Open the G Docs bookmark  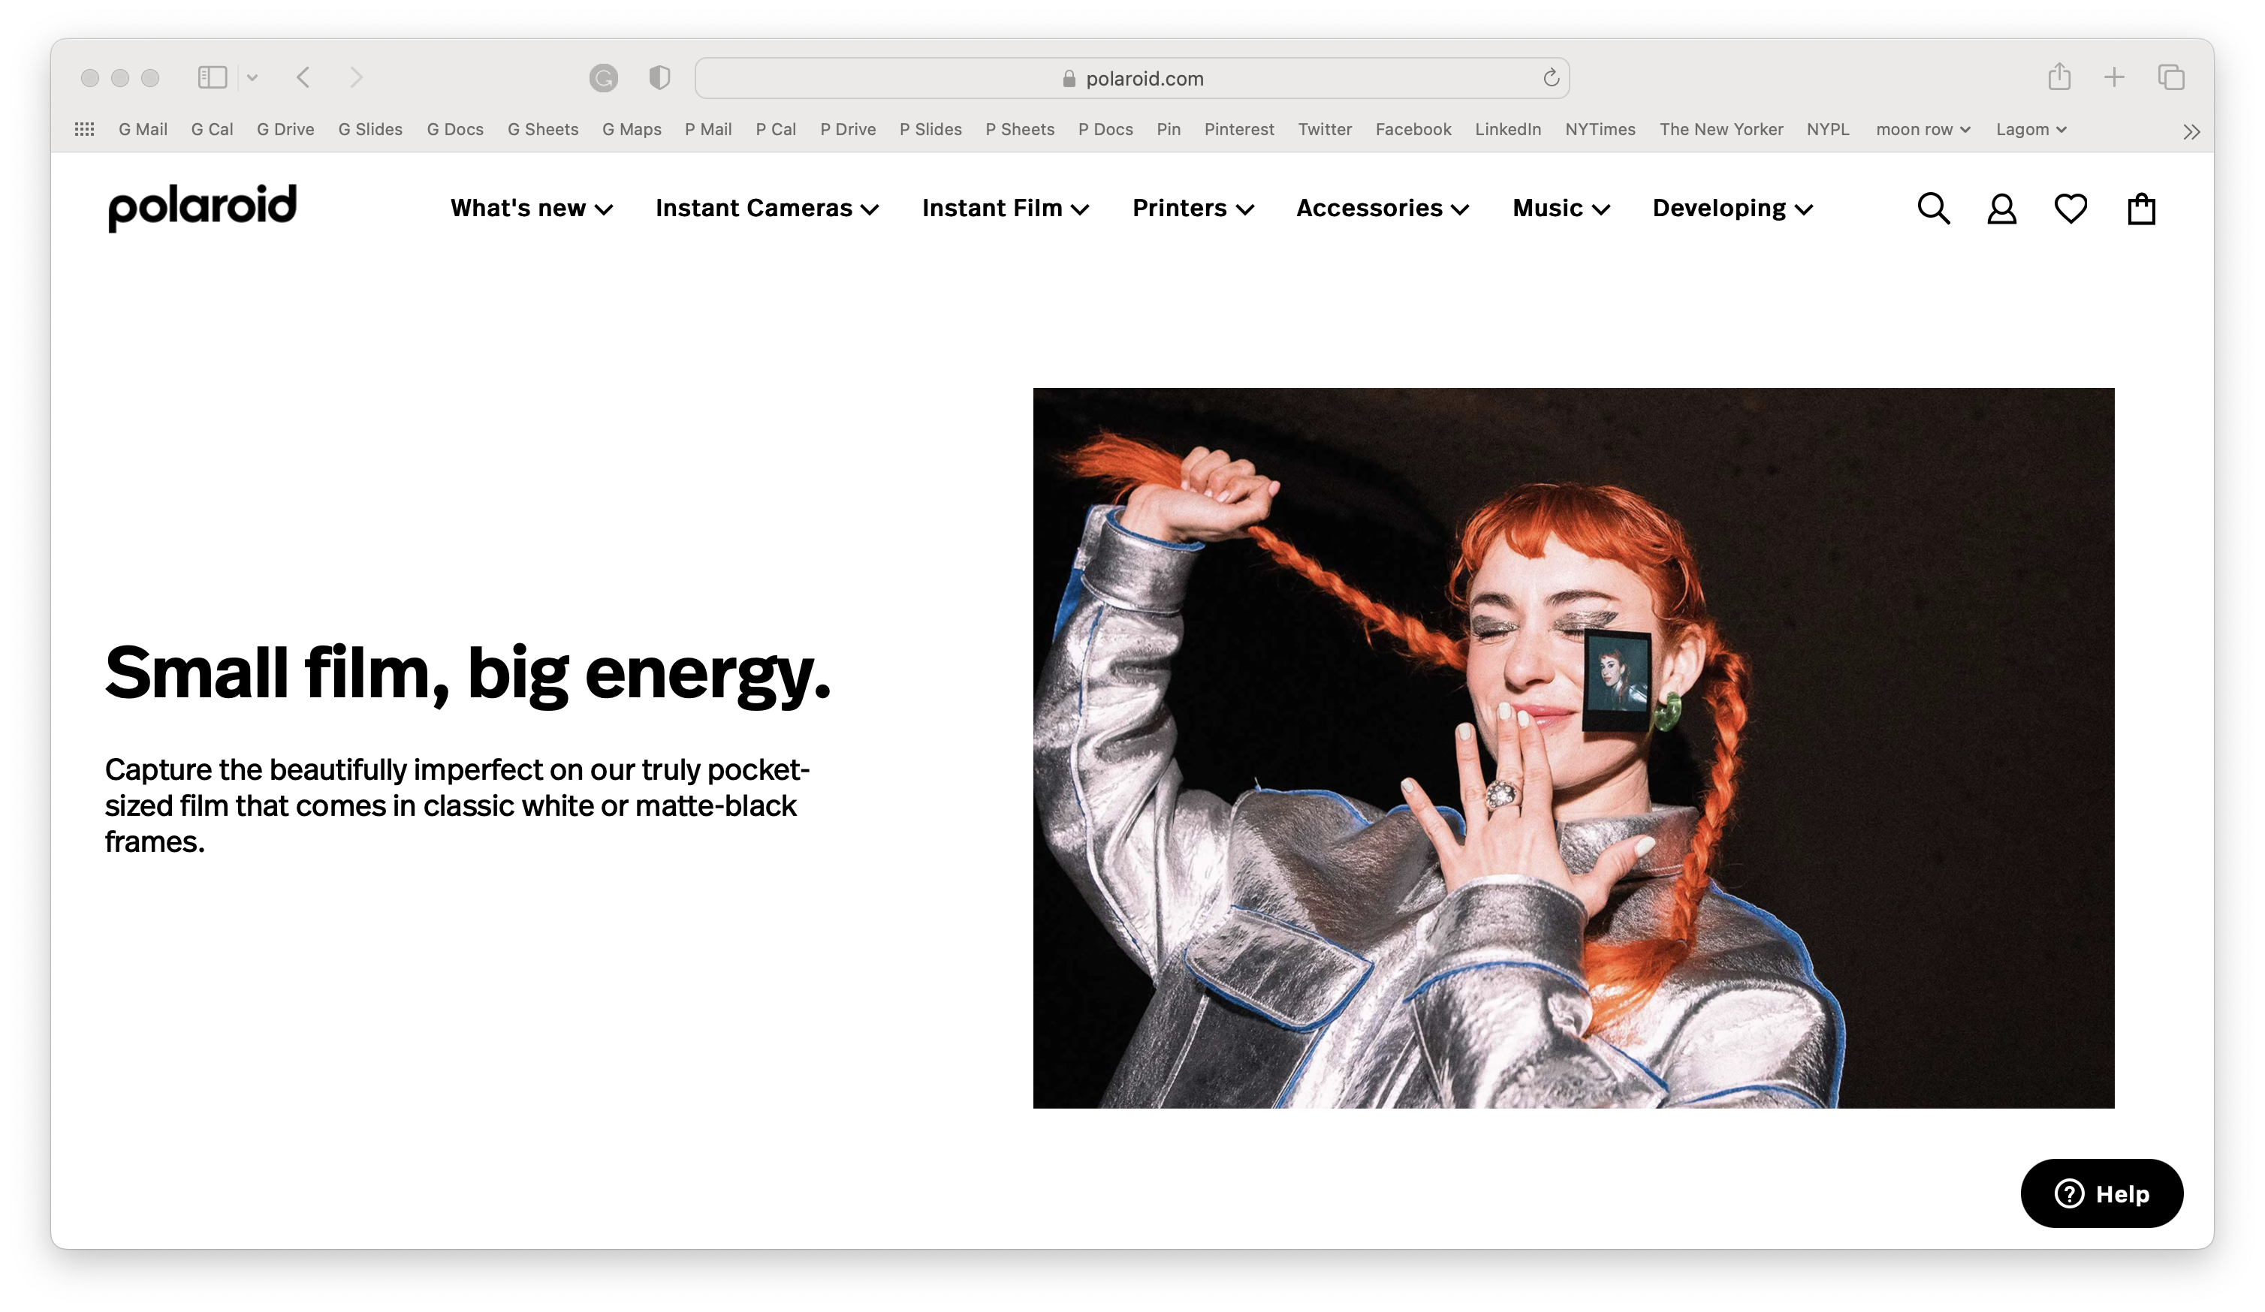point(455,129)
